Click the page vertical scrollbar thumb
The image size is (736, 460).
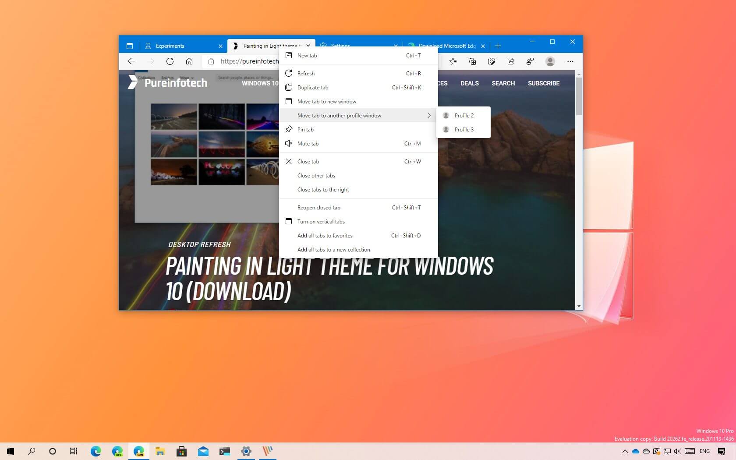click(579, 96)
